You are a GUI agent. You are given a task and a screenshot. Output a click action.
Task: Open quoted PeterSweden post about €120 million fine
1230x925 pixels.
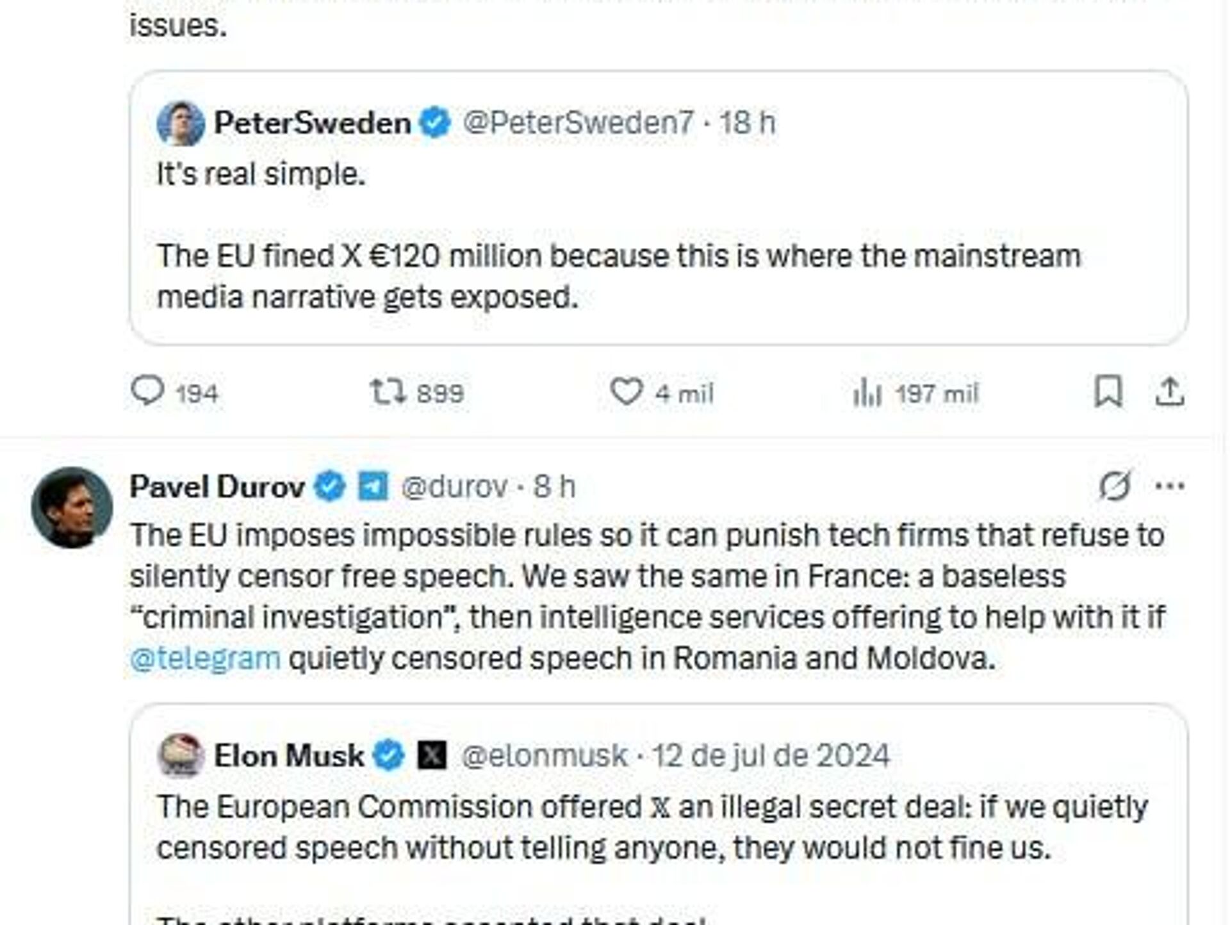pos(618,275)
